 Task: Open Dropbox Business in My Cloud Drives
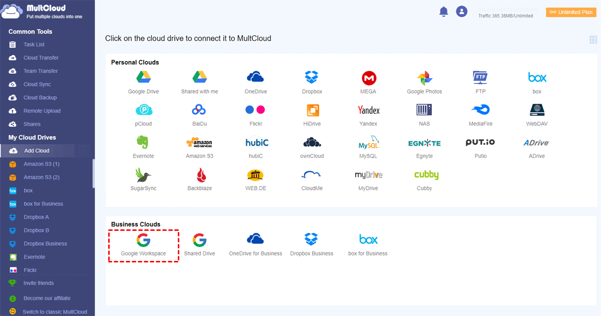(45, 243)
